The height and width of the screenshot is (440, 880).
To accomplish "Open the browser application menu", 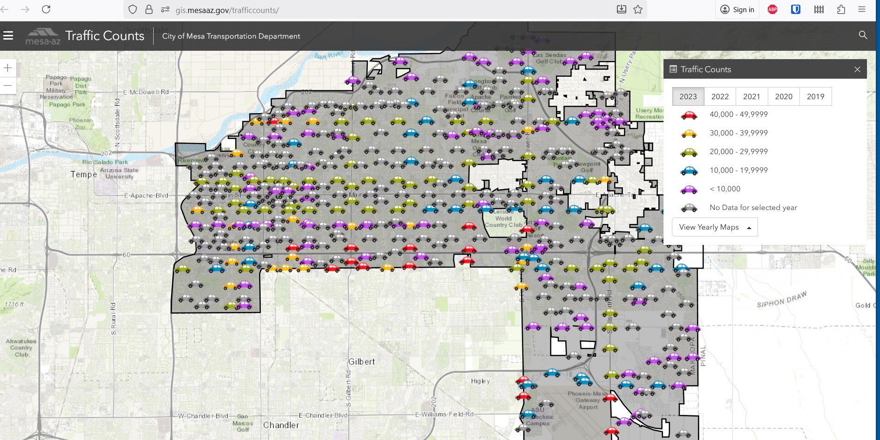I will [x=862, y=9].
